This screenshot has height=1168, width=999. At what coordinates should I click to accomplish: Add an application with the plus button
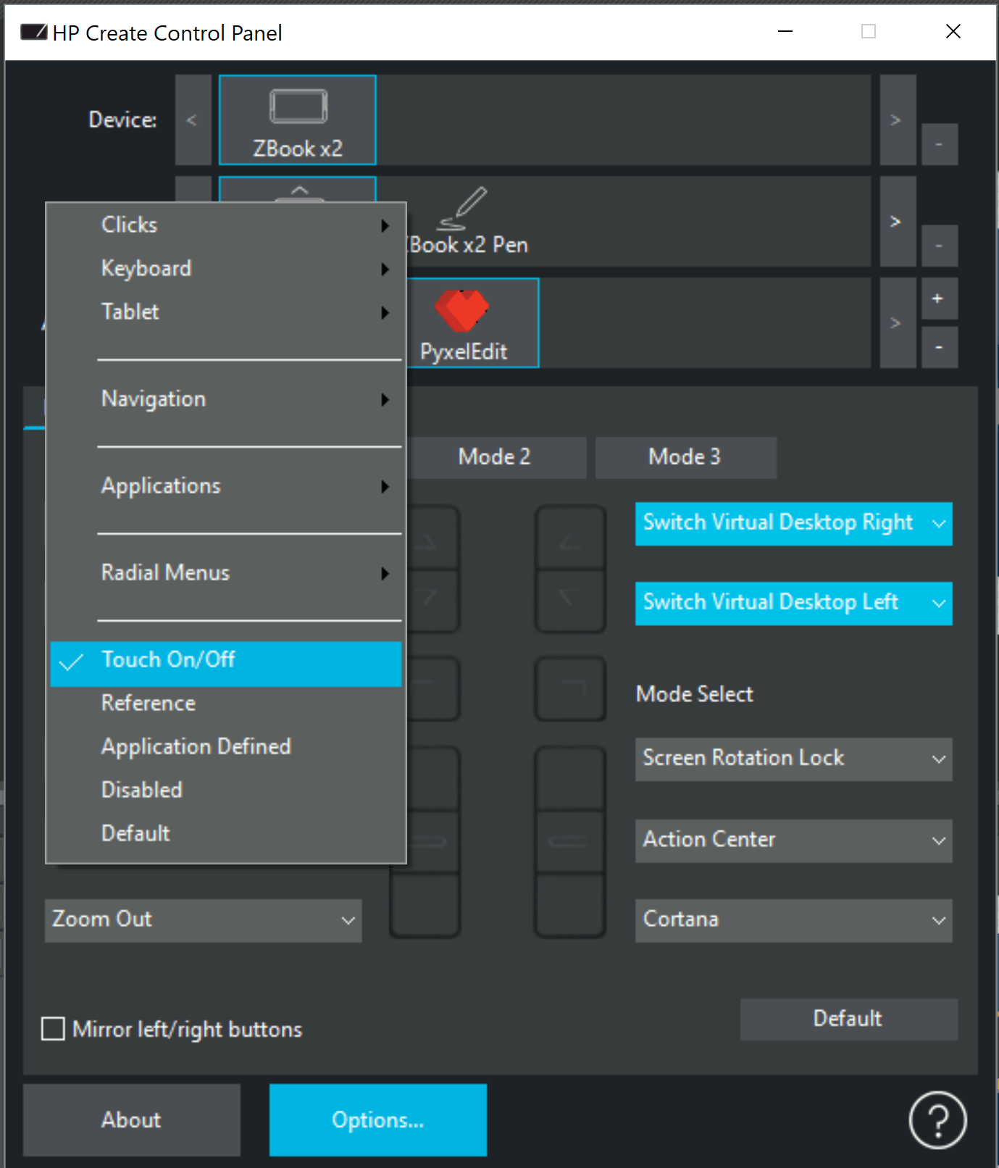tap(939, 299)
